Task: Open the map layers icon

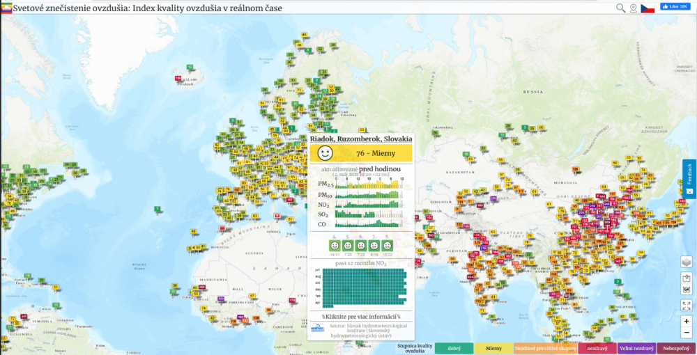Action: coord(687,262)
